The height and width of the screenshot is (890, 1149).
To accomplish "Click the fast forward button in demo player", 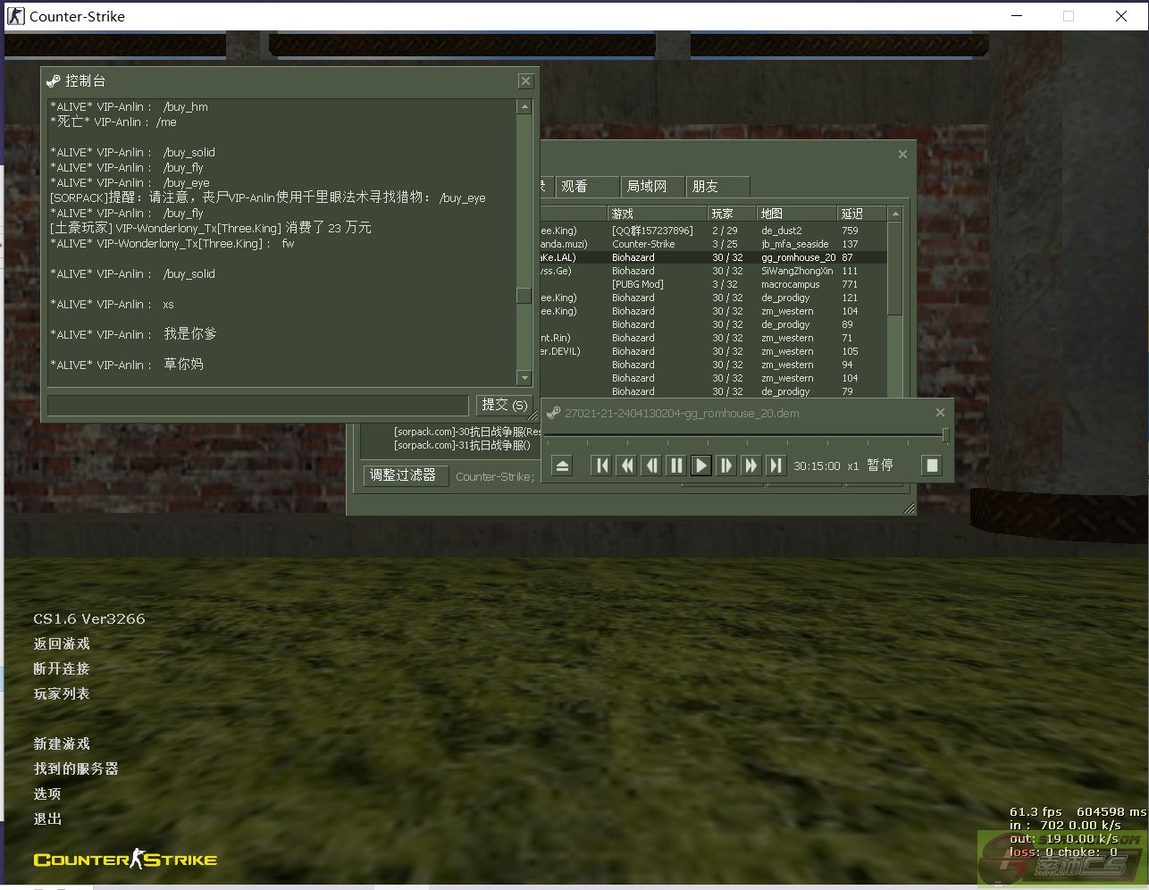I will [x=751, y=466].
